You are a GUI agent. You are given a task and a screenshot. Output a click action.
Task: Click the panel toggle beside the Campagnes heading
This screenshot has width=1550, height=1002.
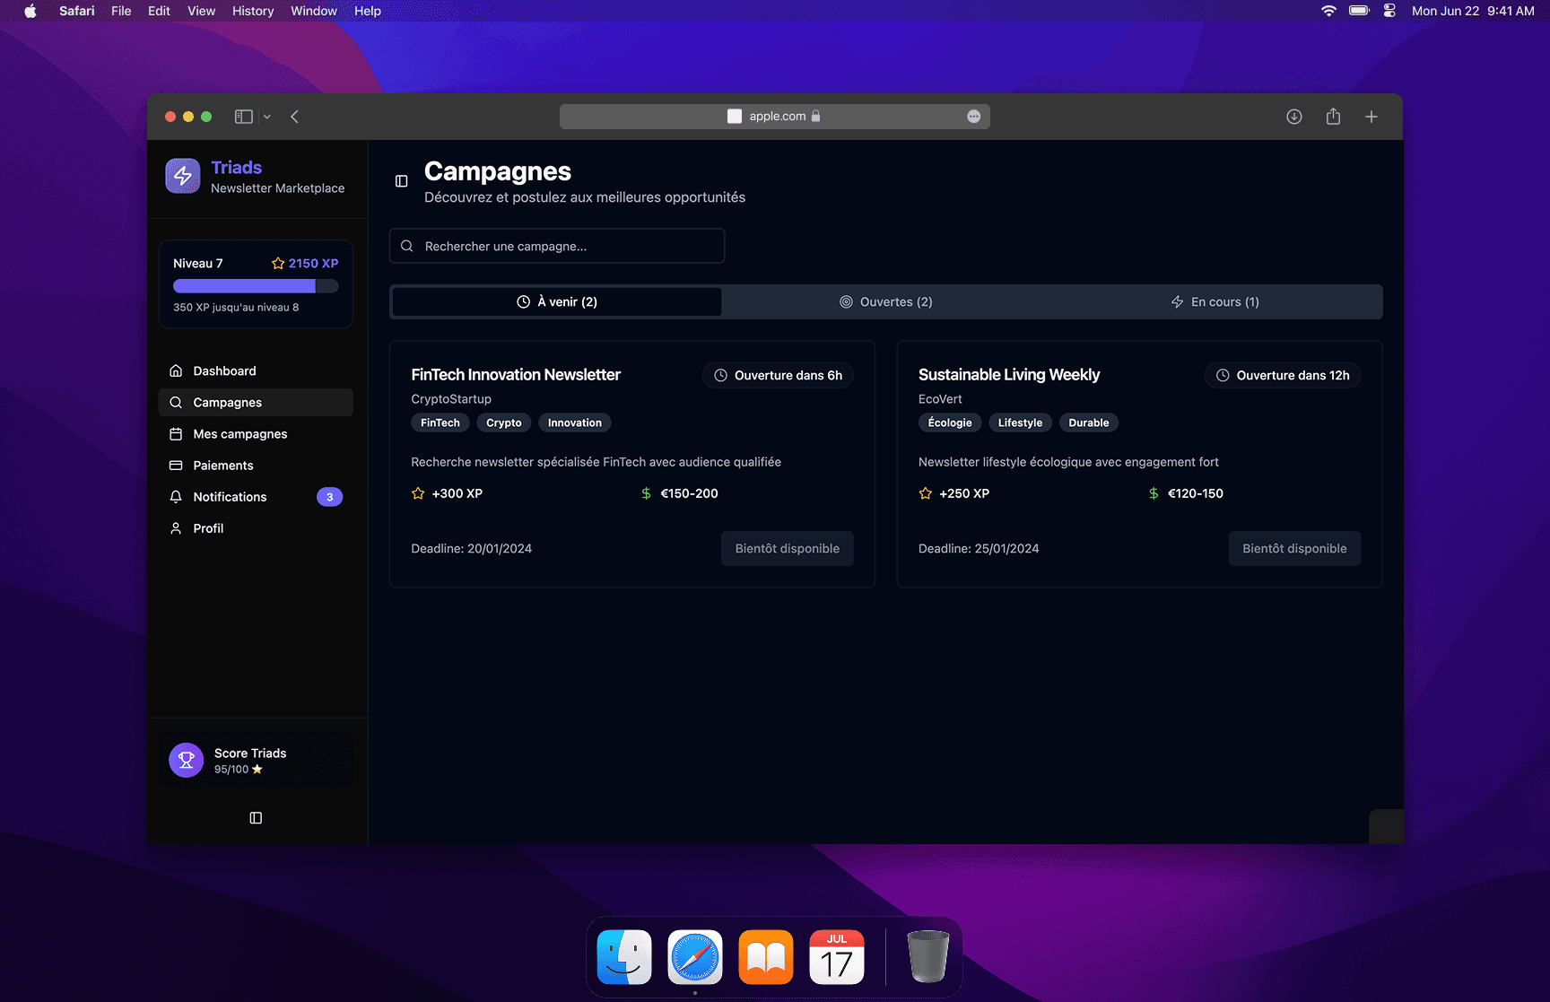pyautogui.click(x=400, y=180)
